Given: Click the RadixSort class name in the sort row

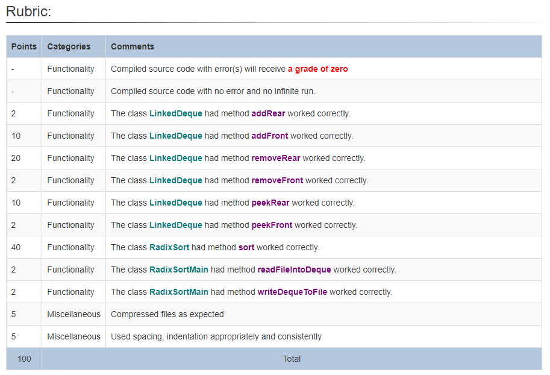Looking at the screenshot, I should click(x=169, y=247).
